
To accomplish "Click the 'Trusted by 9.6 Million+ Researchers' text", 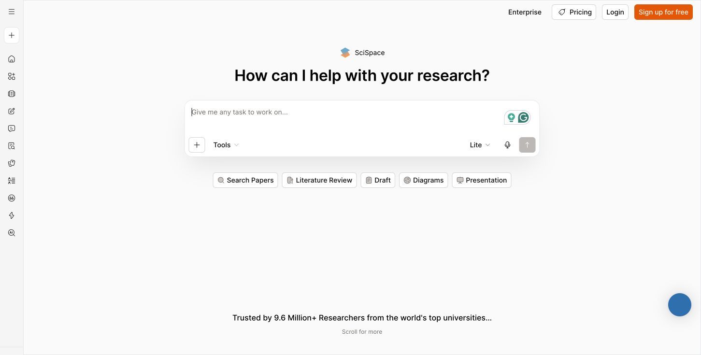I will (x=362, y=318).
